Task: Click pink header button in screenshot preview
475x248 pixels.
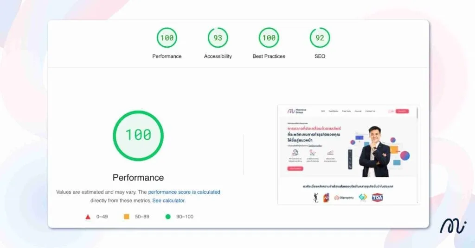Action: coord(402,111)
